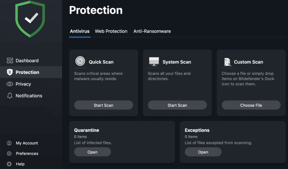Open the Anti-Ransomware tab

click(152, 31)
